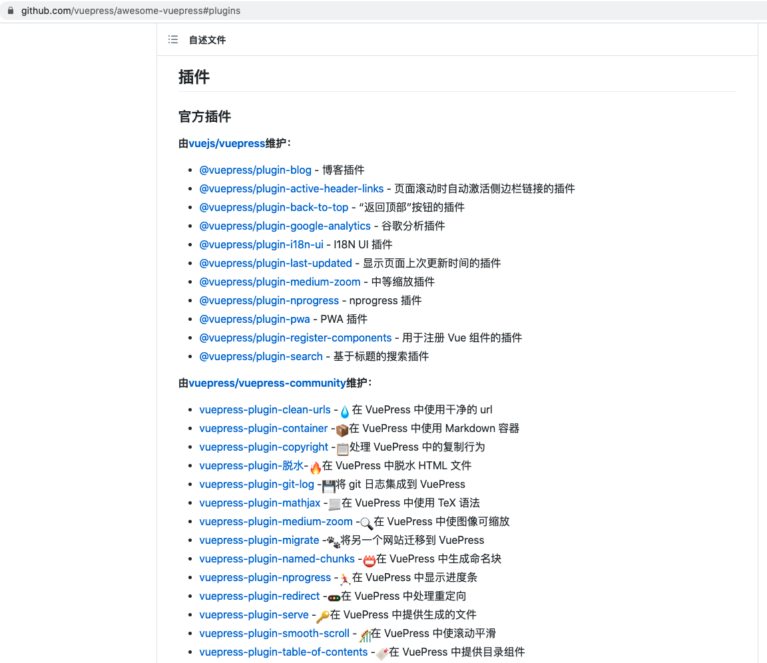This screenshot has width=767, height=663.
Task: Open @vuepress/plugin-medium-zoom link
Action: click(x=280, y=282)
